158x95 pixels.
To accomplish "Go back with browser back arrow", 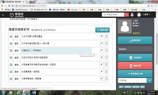I will pyautogui.click(x=2, y=6).
